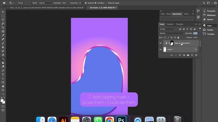Select the Paint Bucket tool in toolbar
This screenshot has height=122, width=218.
point(3,59)
